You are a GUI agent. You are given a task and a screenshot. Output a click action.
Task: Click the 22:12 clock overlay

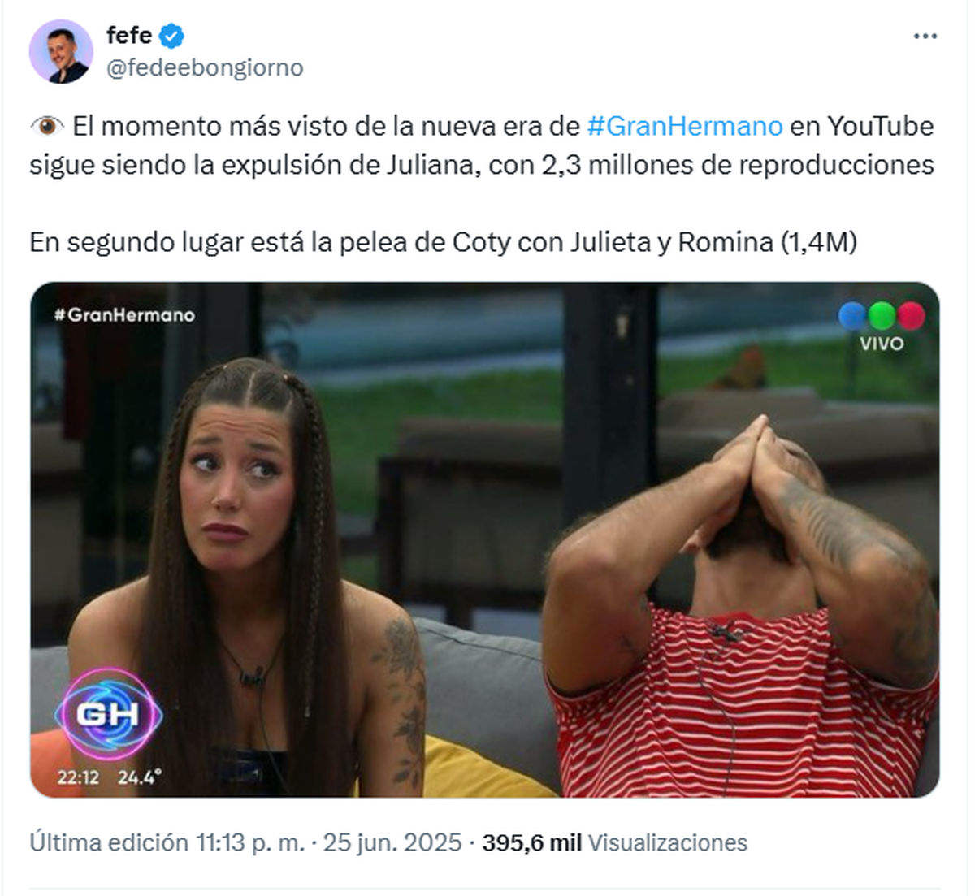click(x=78, y=777)
